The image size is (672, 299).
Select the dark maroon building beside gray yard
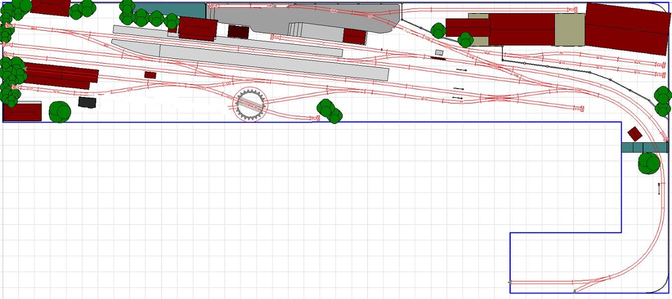[x=238, y=31]
